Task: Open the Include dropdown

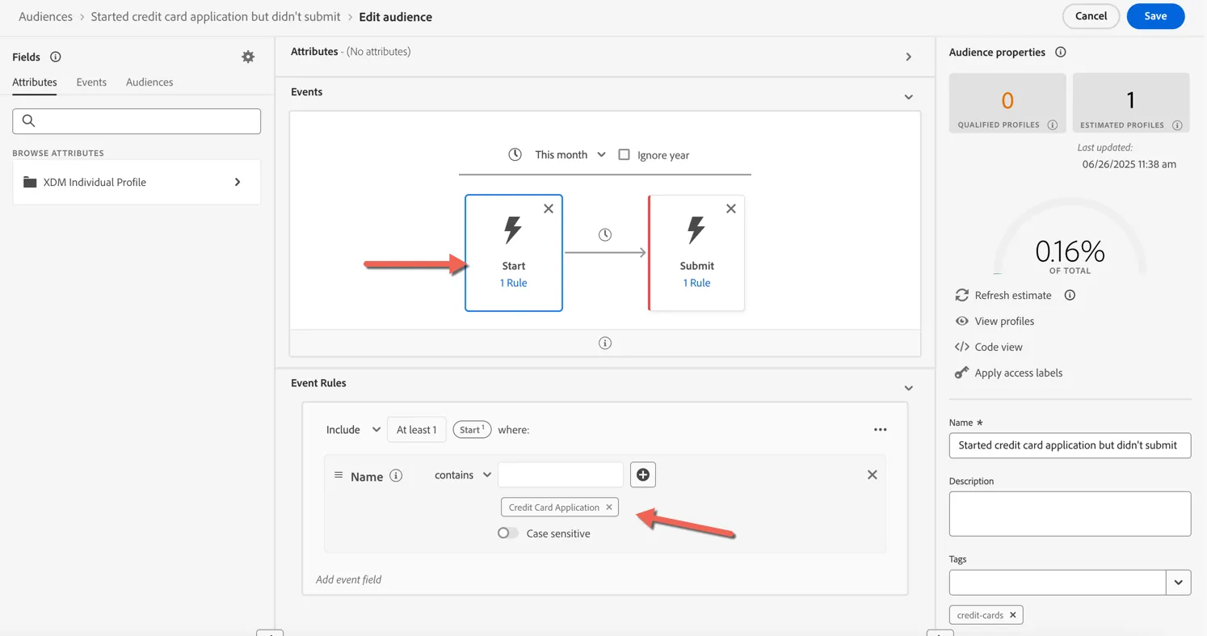Action: click(353, 429)
